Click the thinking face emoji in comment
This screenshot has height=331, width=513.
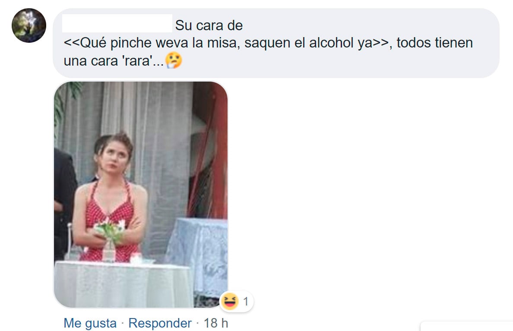(174, 60)
